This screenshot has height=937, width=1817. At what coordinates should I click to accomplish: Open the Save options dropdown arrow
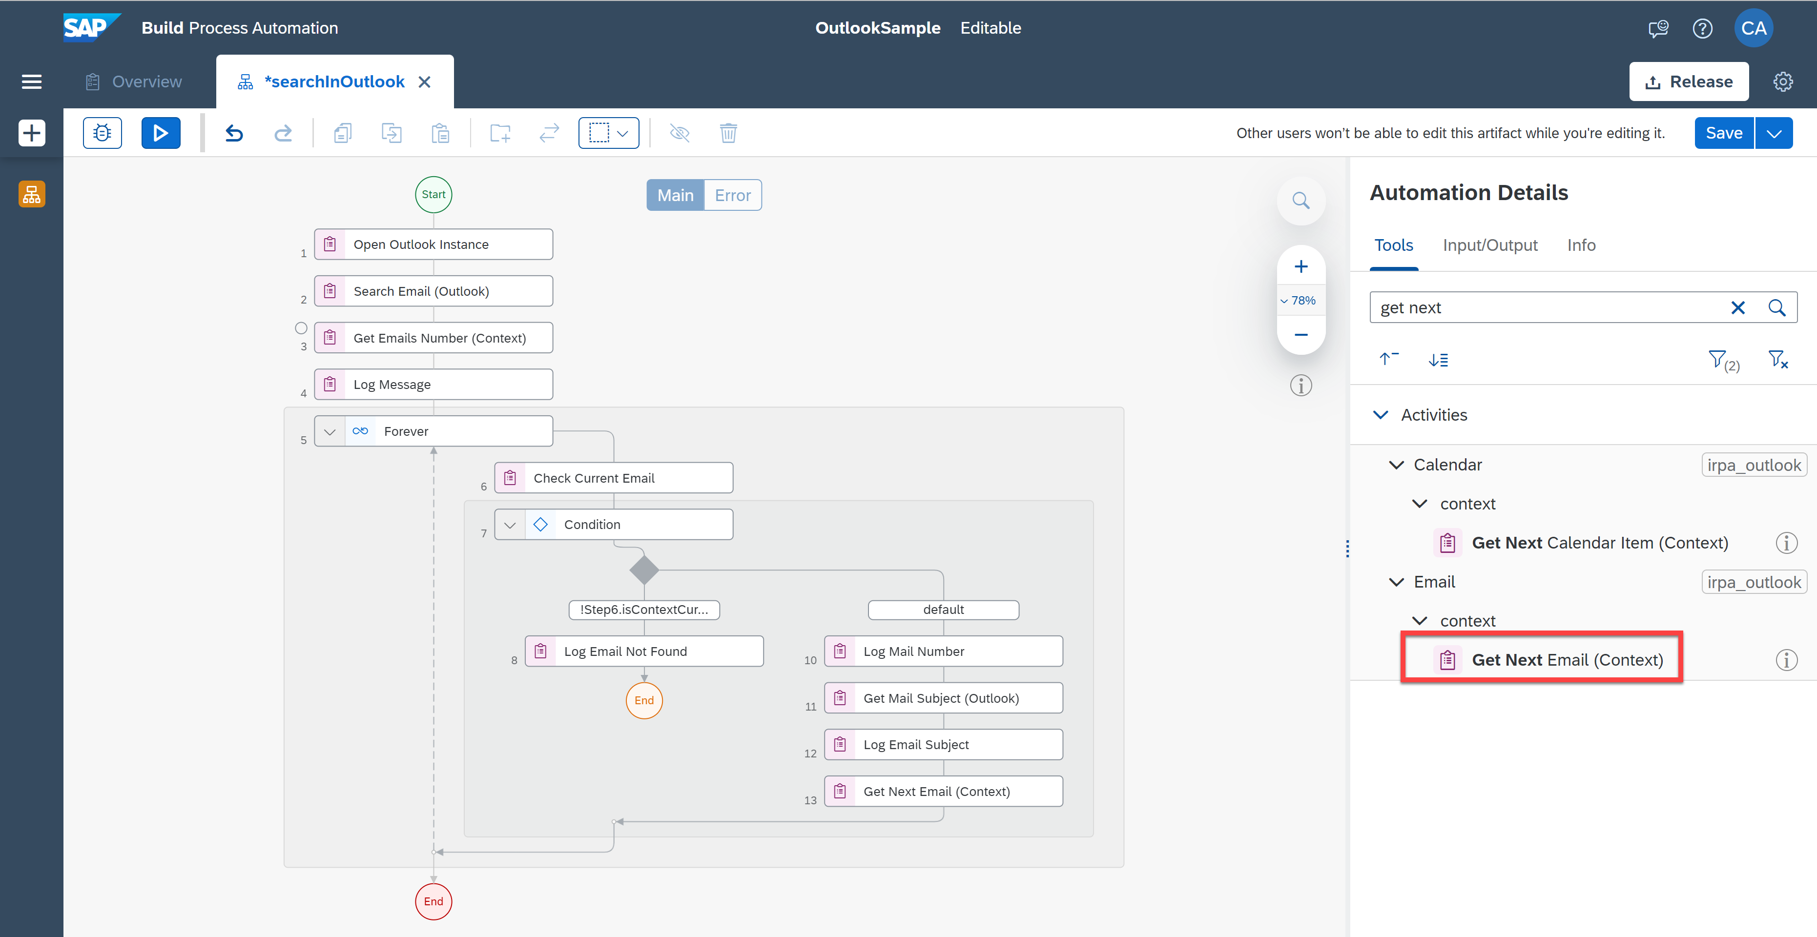pyautogui.click(x=1774, y=133)
